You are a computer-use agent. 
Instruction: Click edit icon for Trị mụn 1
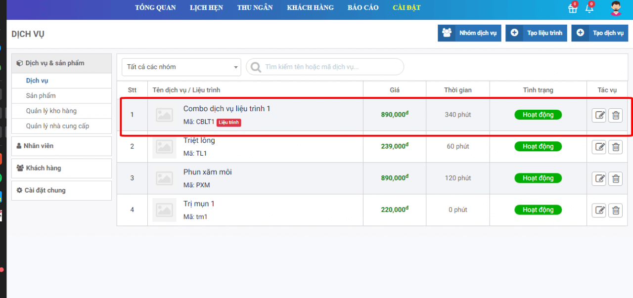tap(599, 210)
